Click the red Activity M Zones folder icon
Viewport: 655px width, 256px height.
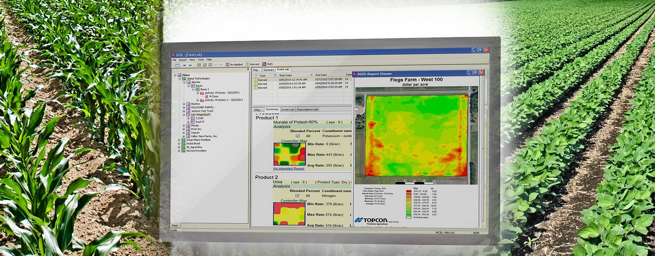(202, 93)
